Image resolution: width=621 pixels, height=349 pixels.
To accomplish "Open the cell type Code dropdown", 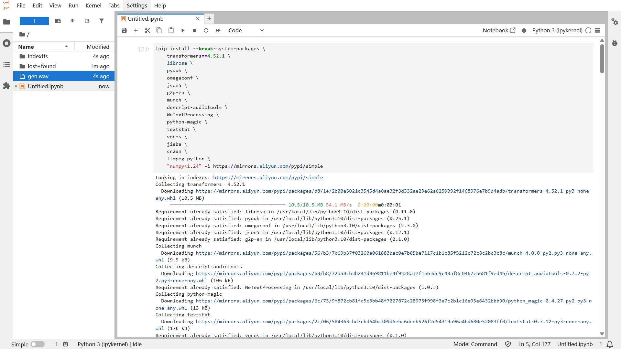I will tap(246, 30).
